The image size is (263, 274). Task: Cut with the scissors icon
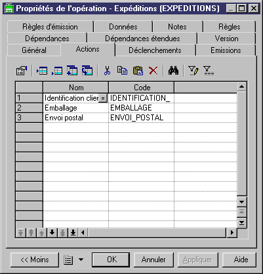pos(107,71)
